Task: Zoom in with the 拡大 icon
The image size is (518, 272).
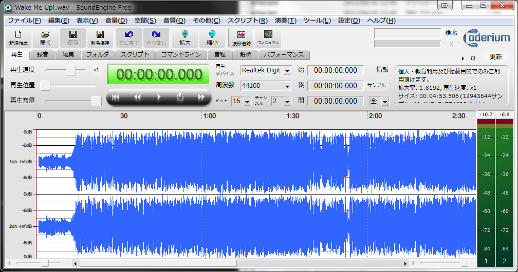Action: (185, 37)
